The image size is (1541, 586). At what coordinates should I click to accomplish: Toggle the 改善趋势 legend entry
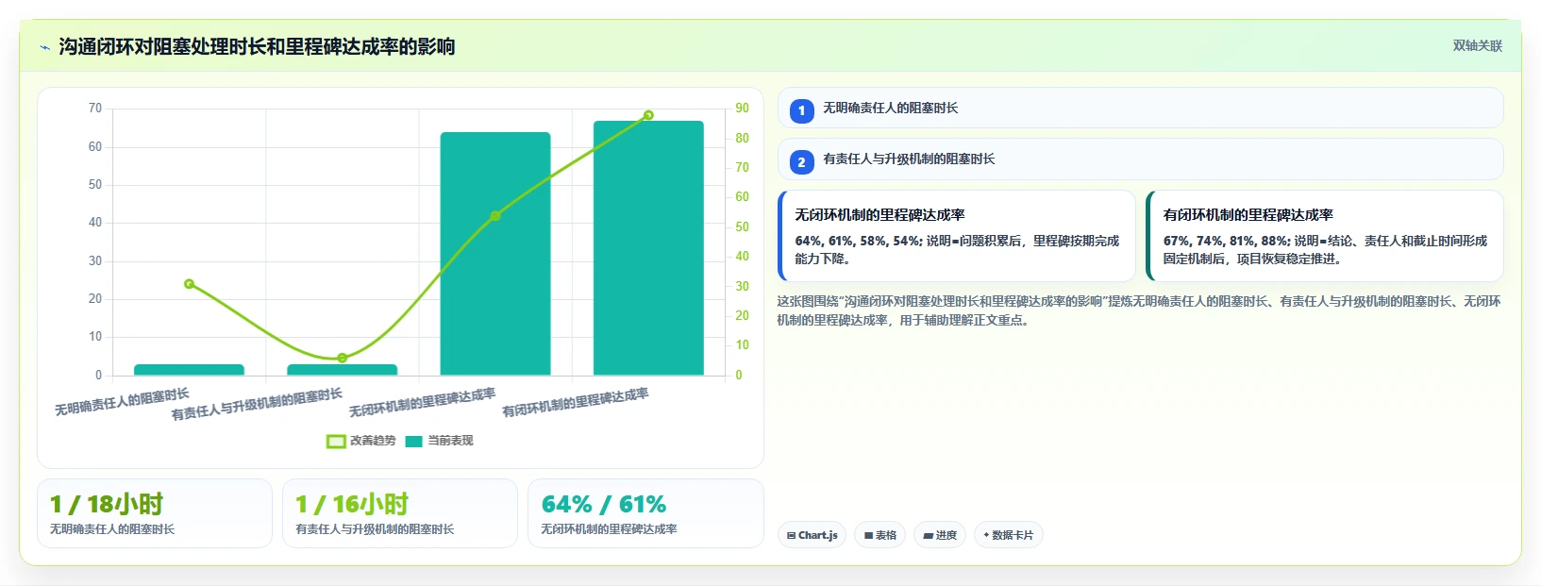click(x=360, y=441)
